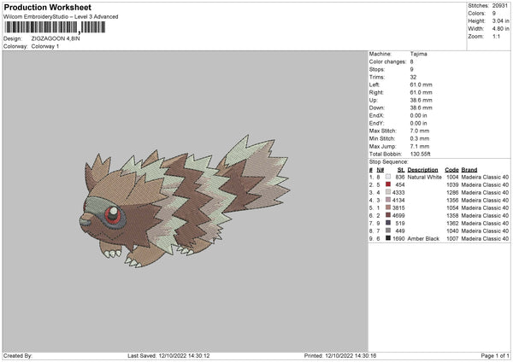The image size is (513, 362).
Task: Select the swatch in the 3815 stitches row
Action: [x=388, y=207]
